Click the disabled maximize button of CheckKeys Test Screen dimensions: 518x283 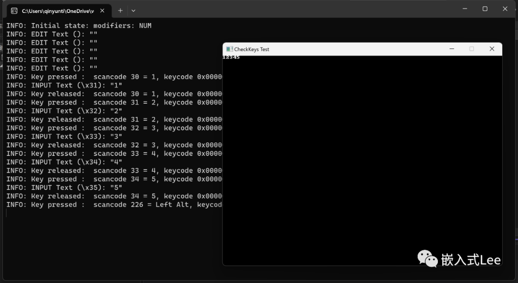[471, 49]
